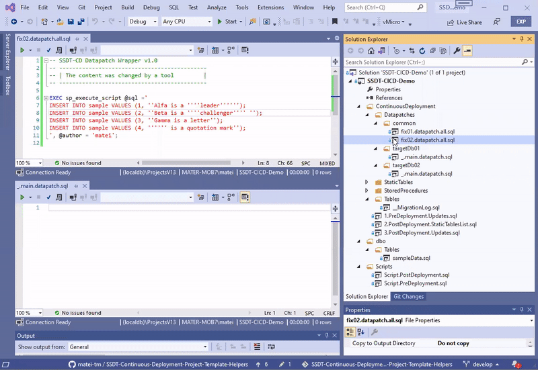The image size is (538, 370).
Task: Click the EXP button
Action: [x=521, y=21]
